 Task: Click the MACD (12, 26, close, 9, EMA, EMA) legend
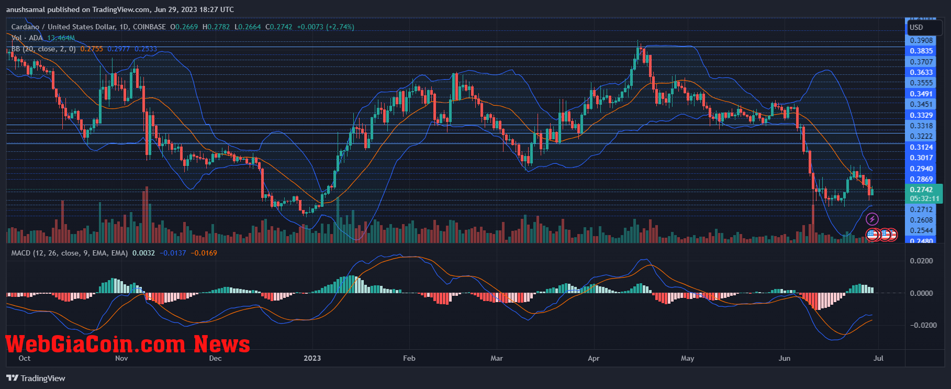(x=70, y=253)
